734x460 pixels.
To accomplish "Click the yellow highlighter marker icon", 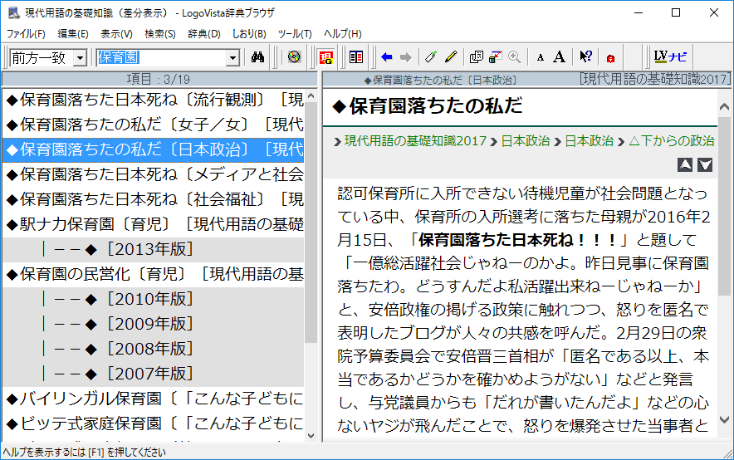I will (x=450, y=57).
